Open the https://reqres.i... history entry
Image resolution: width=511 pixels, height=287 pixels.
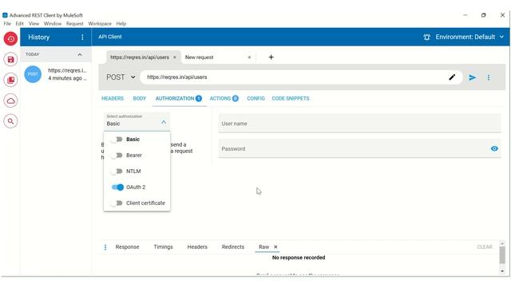click(56, 74)
